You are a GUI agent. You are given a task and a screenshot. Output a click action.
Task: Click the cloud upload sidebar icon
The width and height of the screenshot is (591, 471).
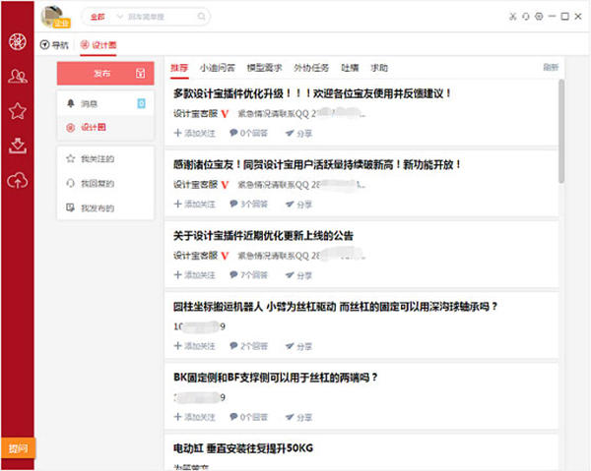point(17,180)
